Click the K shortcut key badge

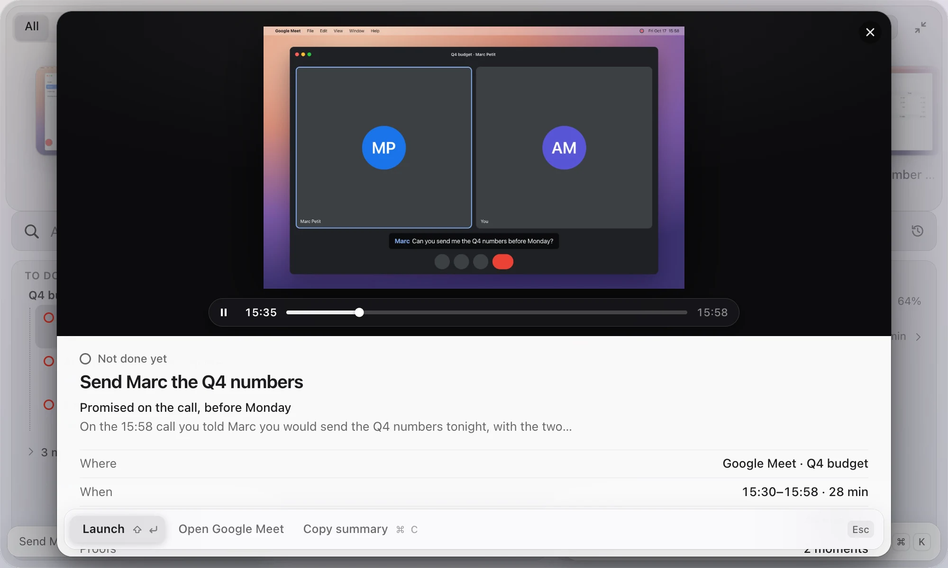click(922, 542)
